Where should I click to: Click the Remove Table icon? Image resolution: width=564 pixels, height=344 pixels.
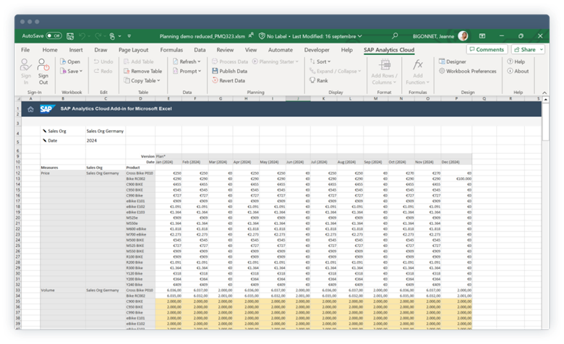point(145,71)
